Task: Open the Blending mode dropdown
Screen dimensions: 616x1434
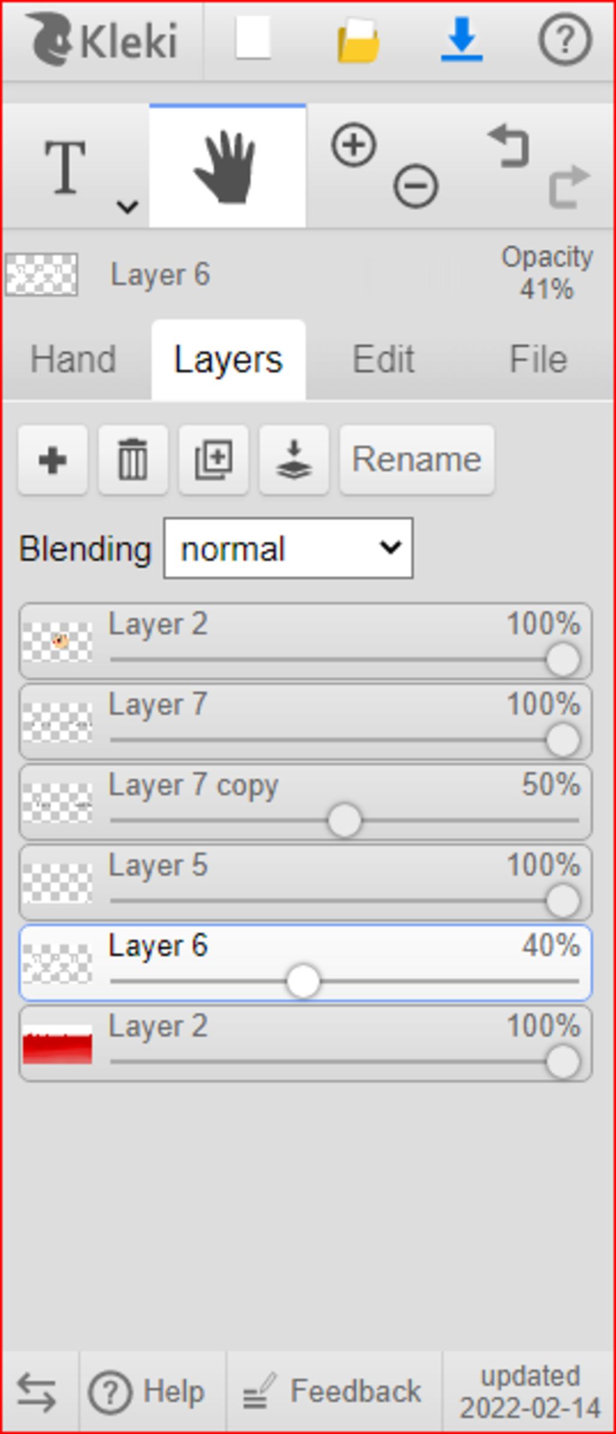Action: point(288,549)
